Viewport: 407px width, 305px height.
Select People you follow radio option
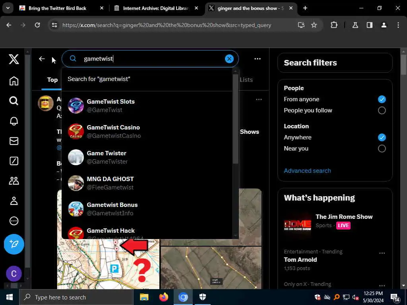coord(382,110)
